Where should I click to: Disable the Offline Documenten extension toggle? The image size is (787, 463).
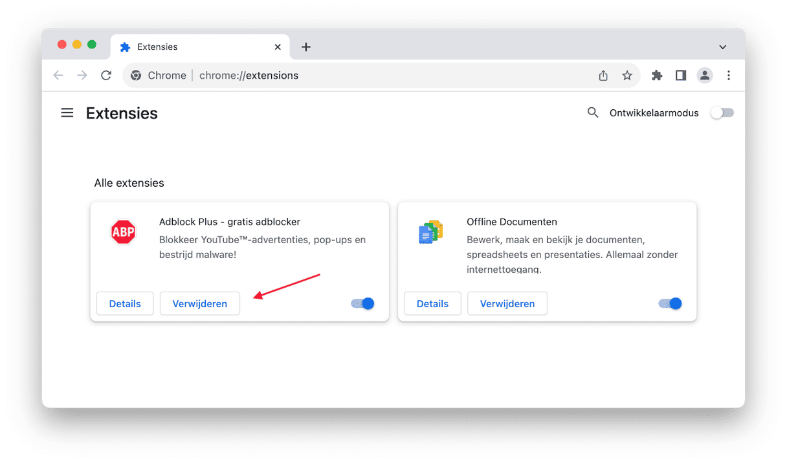point(671,303)
